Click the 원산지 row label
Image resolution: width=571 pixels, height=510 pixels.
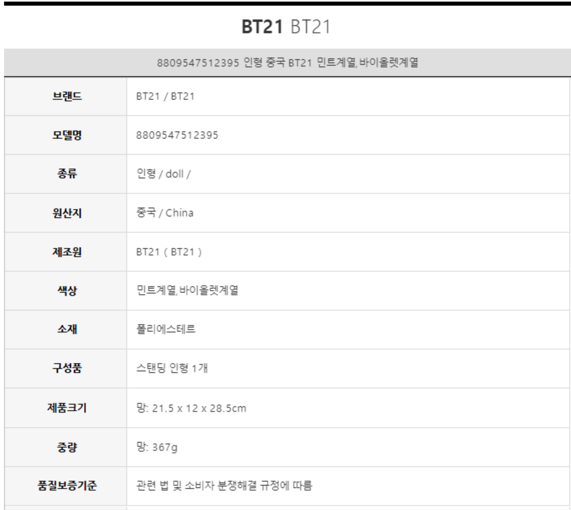(x=67, y=213)
